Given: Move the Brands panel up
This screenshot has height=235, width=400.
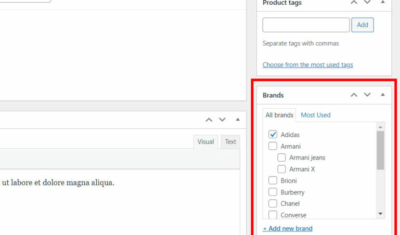Looking at the screenshot, I should coord(354,95).
